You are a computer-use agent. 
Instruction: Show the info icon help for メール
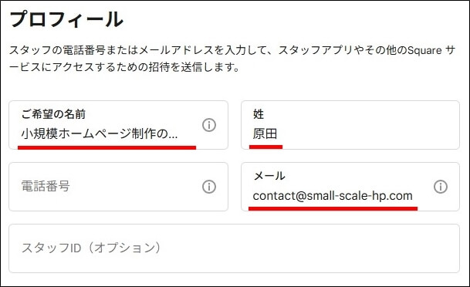click(441, 187)
